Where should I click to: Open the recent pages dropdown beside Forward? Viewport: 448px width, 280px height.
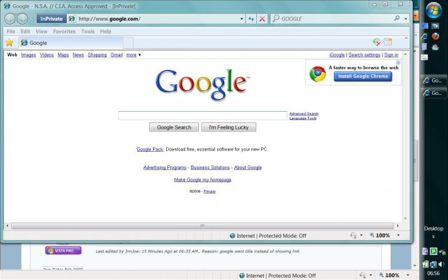click(31, 19)
